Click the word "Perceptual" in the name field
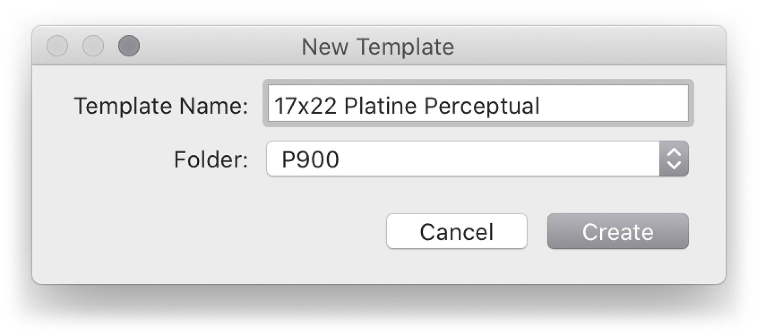This screenshot has height=335, width=757. point(481,105)
